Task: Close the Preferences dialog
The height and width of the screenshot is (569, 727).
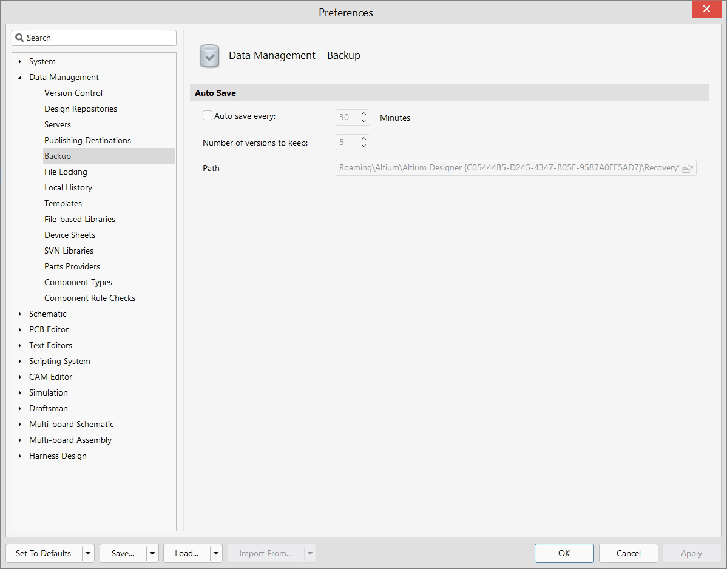Action: point(706,9)
